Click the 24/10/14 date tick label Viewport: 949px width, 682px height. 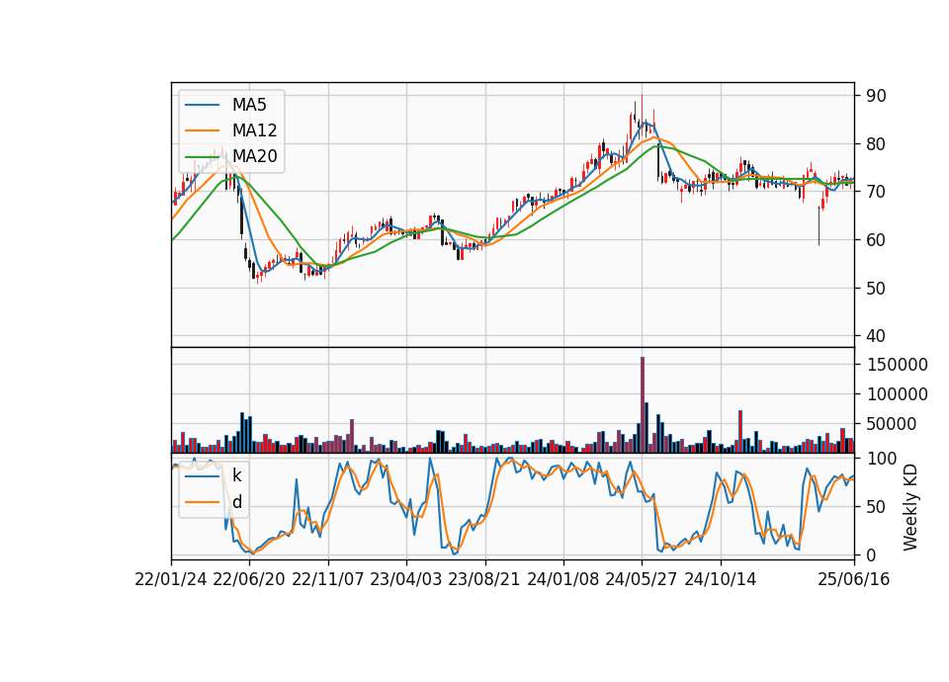(721, 580)
